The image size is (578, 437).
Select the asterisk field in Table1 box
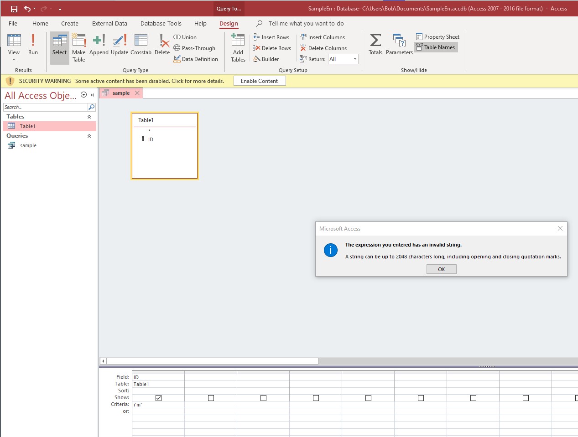(149, 131)
